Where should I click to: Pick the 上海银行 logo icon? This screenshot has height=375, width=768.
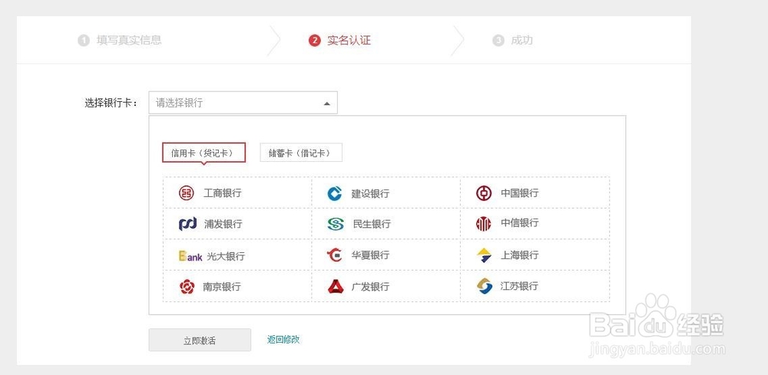pos(484,255)
